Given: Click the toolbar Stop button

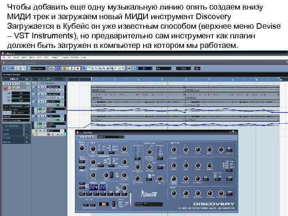Looking at the screenshot, I should pos(65,68).
